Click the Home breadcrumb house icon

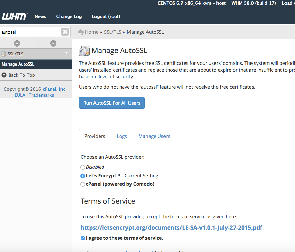(x=81, y=32)
